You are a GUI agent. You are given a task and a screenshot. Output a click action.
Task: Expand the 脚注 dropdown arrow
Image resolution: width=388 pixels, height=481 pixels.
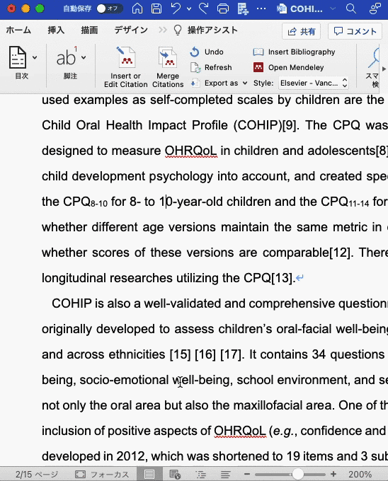pos(84,57)
